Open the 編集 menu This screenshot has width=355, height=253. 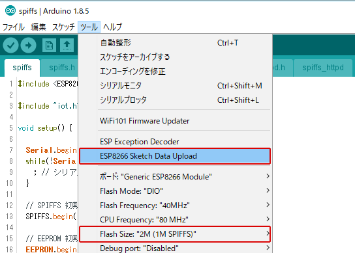click(x=39, y=27)
